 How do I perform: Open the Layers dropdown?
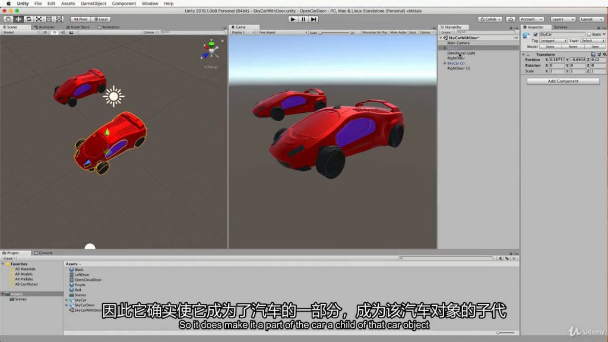[563, 19]
